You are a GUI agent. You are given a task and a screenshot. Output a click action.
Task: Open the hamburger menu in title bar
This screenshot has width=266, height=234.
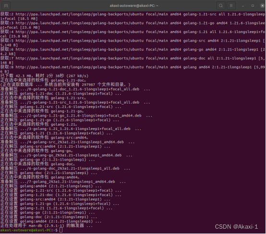coord(231,6)
